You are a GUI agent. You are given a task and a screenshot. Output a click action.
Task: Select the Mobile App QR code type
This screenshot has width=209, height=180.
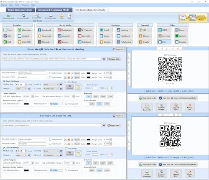click(x=124, y=42)
